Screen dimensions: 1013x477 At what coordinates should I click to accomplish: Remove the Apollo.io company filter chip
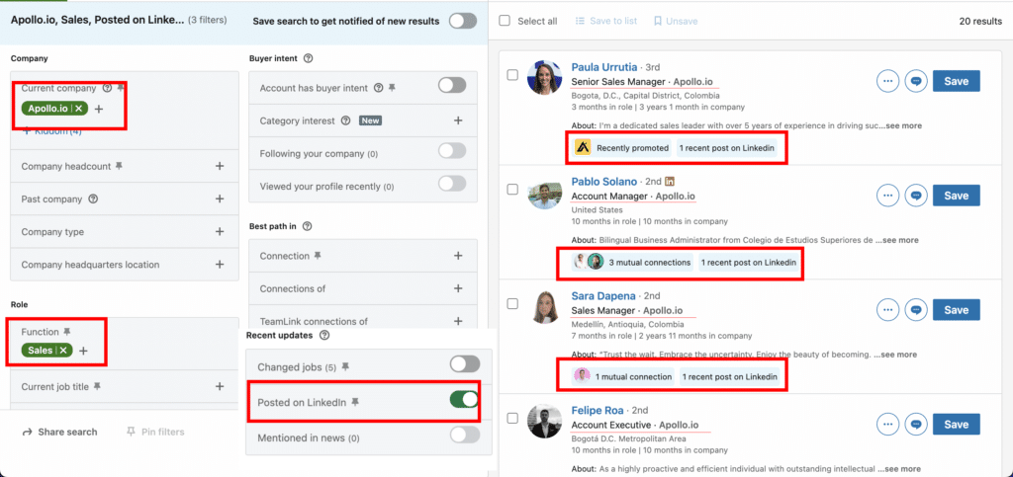pos(78,109)
